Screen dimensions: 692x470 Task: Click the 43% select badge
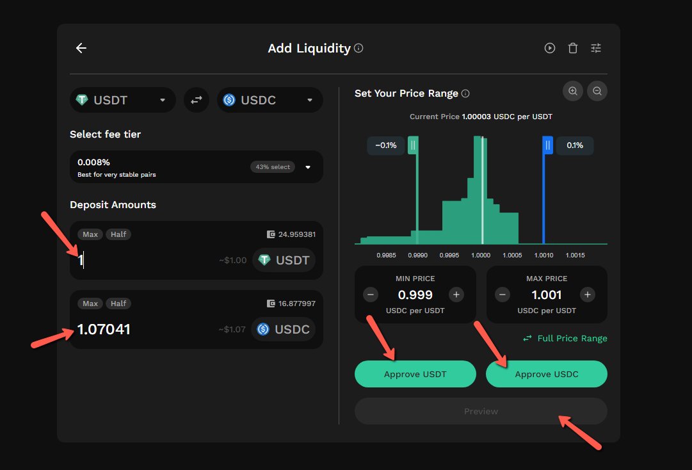(x=273, y=167)
